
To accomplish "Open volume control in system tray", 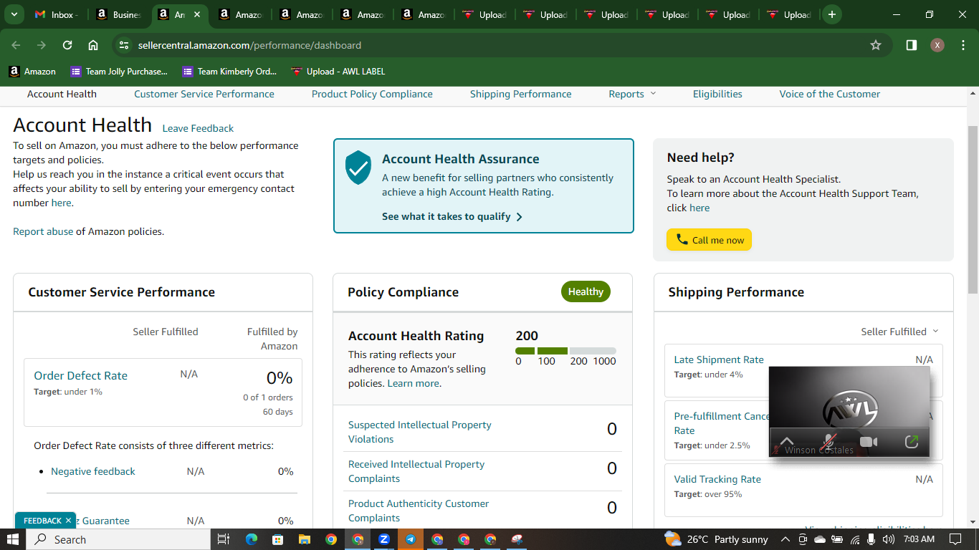I will (889, 539).
